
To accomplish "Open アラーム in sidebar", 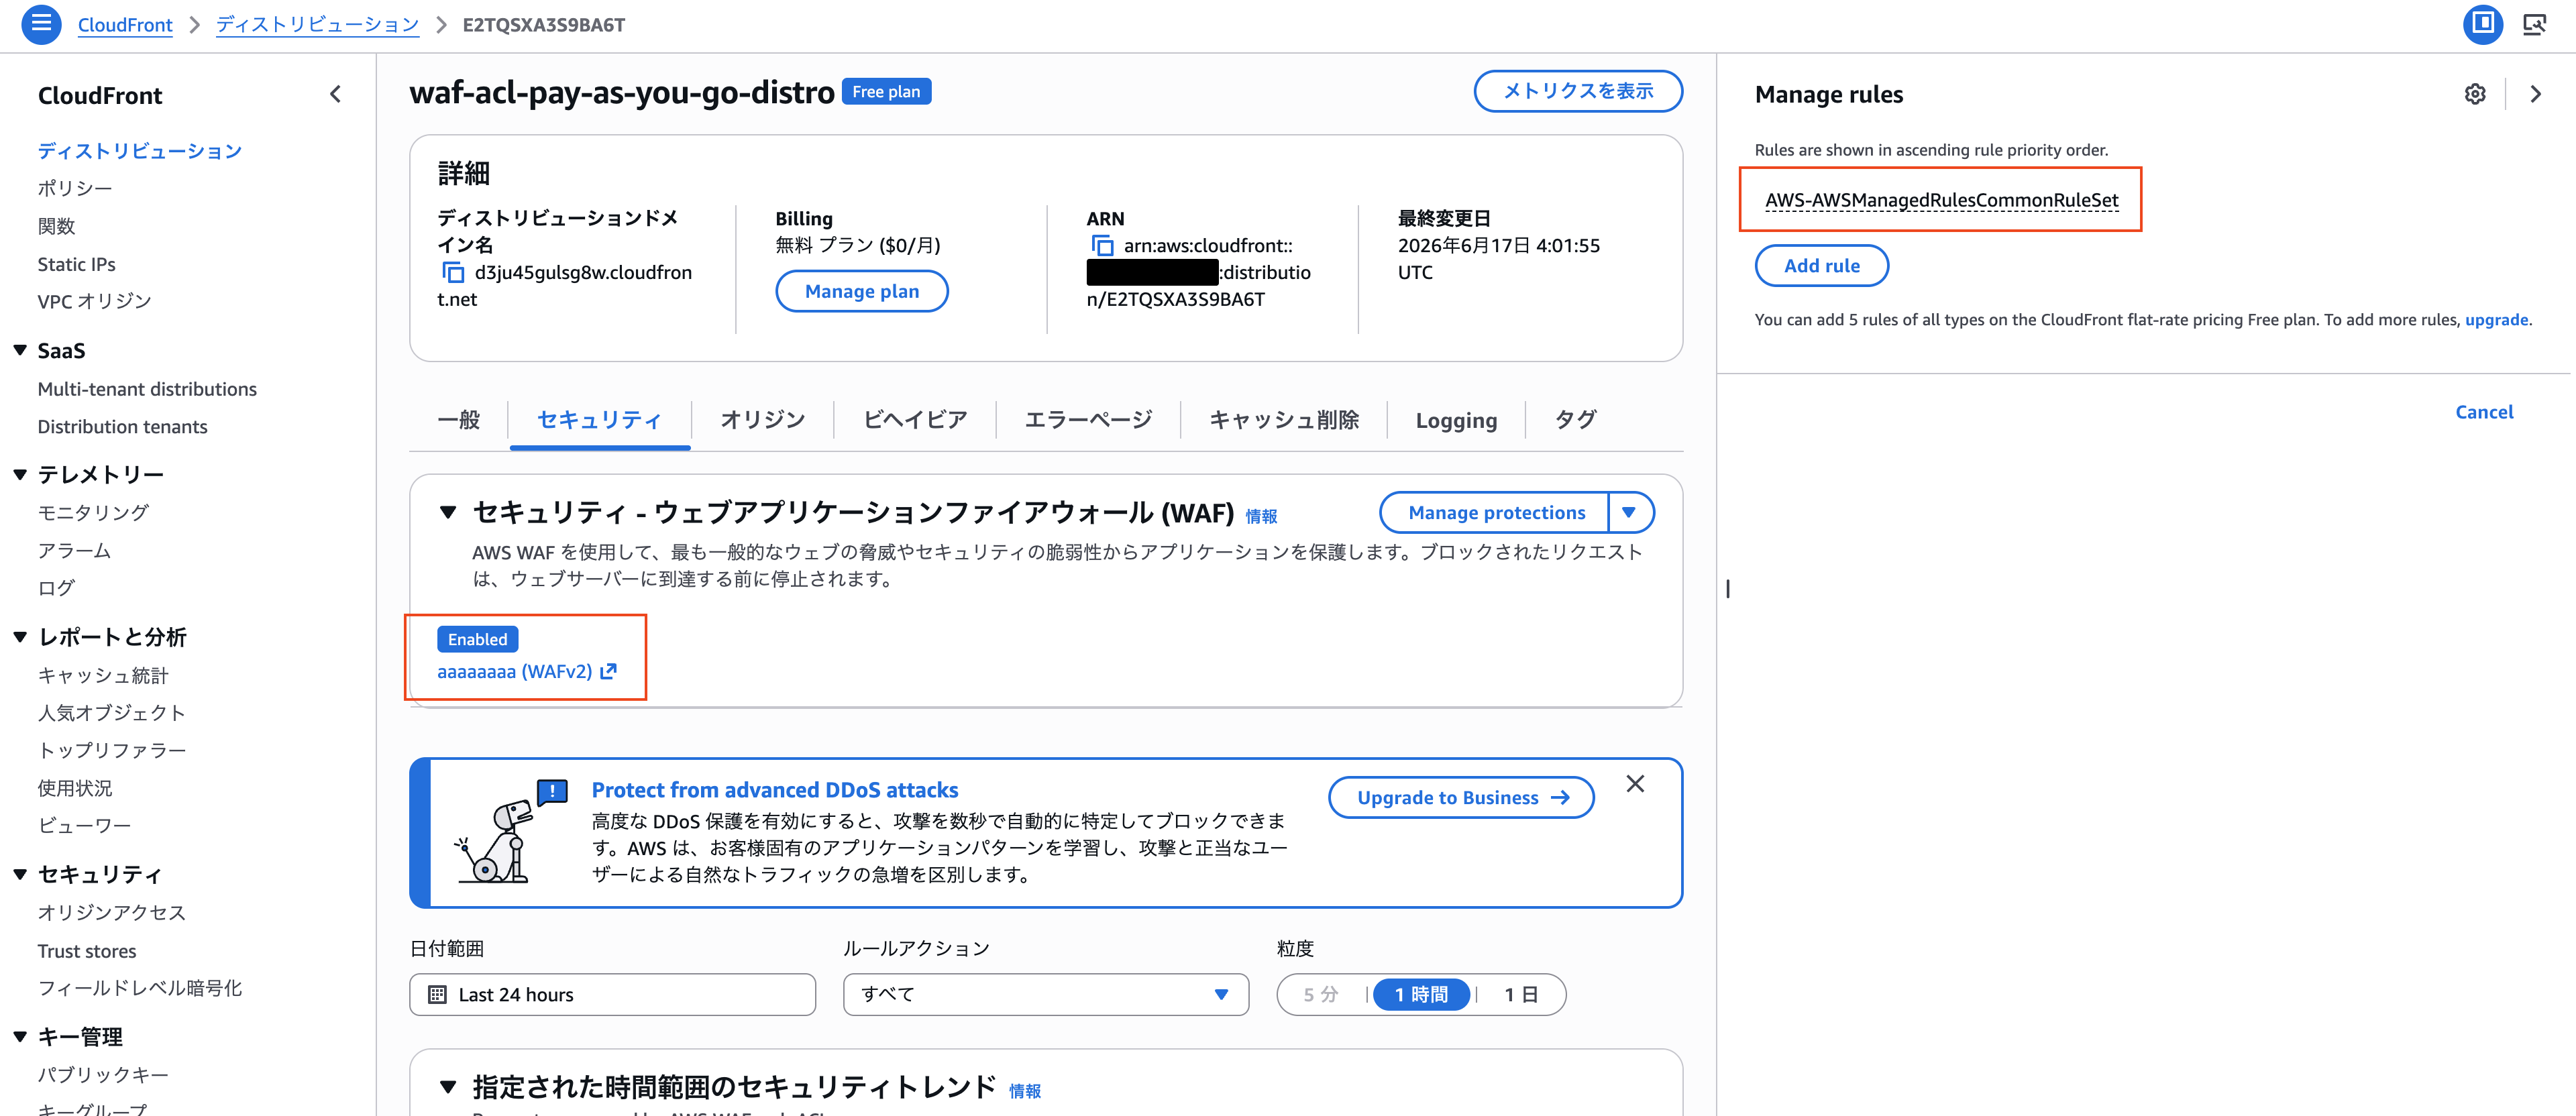I will point(74,550).
